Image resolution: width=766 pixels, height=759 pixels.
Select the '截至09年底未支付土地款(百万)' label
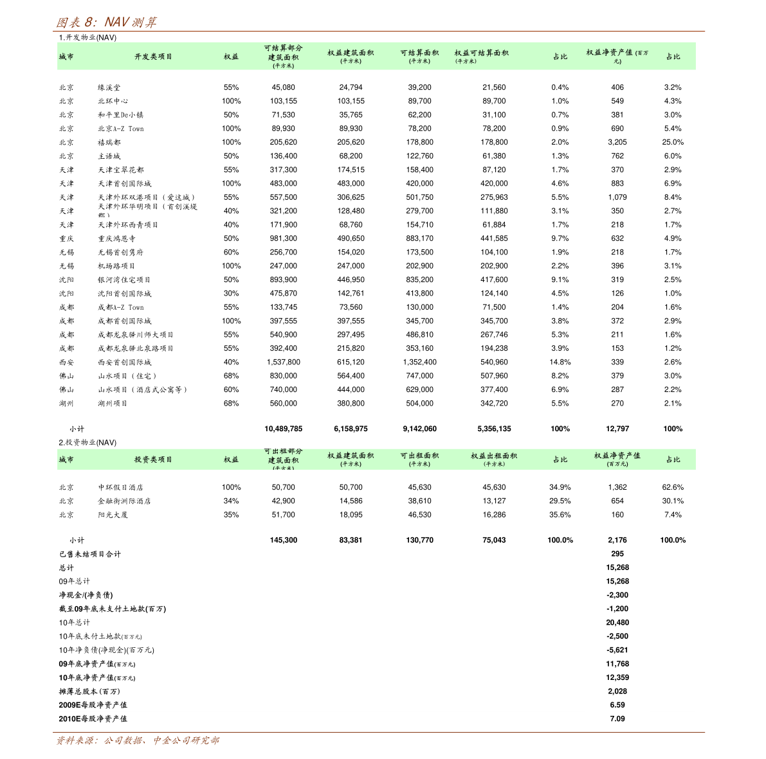coord(113,609)
